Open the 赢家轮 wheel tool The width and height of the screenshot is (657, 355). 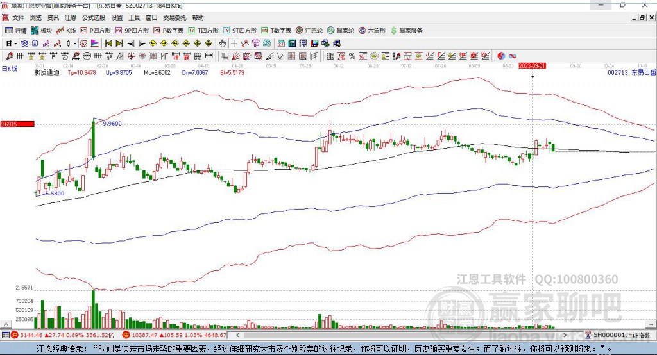click(341, 31)
